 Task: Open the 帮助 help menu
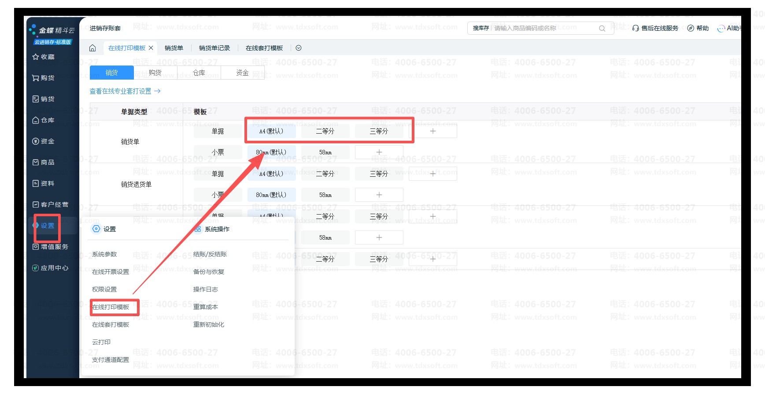(698, 28)
